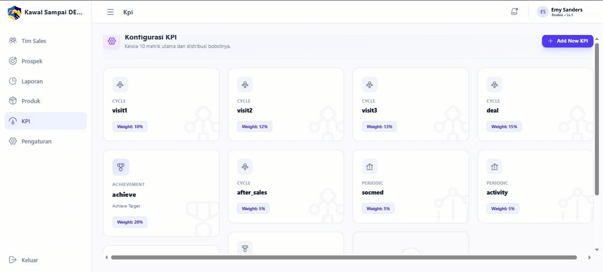Open the visit2 KPI card
The image size is (603, 272).
286,104
